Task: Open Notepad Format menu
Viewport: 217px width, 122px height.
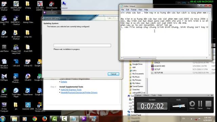Action: click(x=134, y=10)
